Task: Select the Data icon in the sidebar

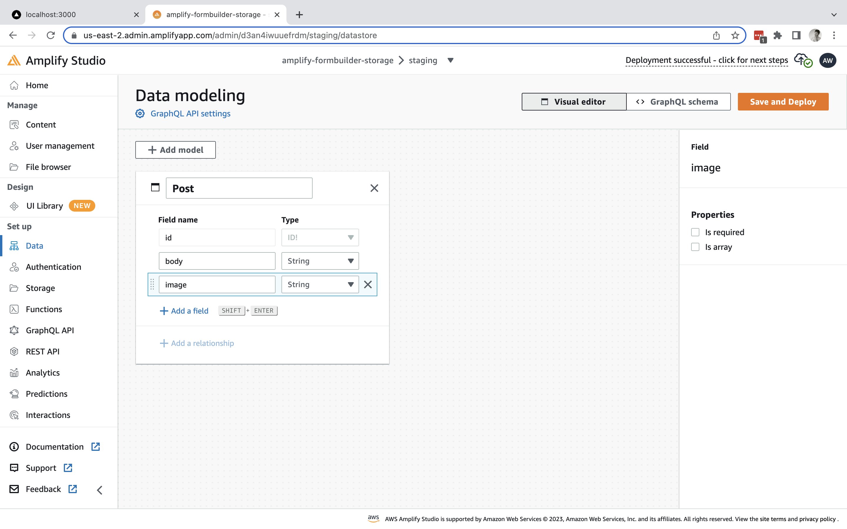Action: (x=14, y=246)
